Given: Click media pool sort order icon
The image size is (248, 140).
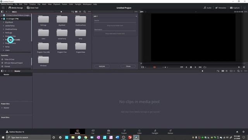Looking at the screenshot, I should click(218, 71).
